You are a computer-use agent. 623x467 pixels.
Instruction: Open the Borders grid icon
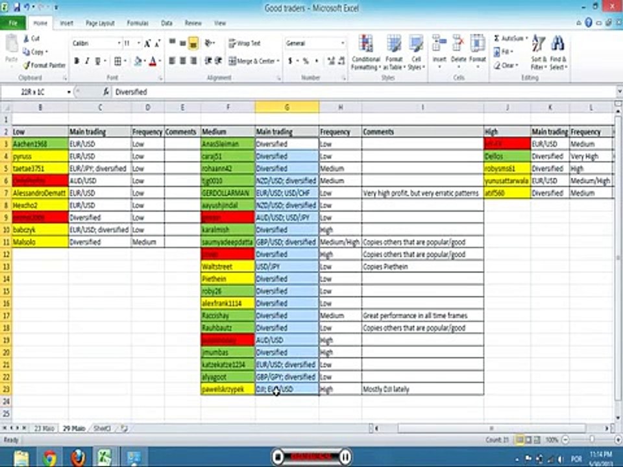117,61
